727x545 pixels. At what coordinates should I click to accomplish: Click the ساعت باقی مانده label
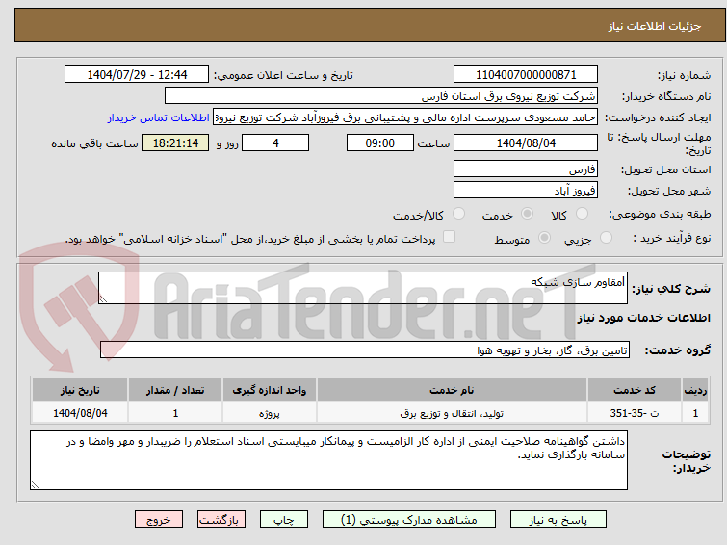[x=94, y=143]
